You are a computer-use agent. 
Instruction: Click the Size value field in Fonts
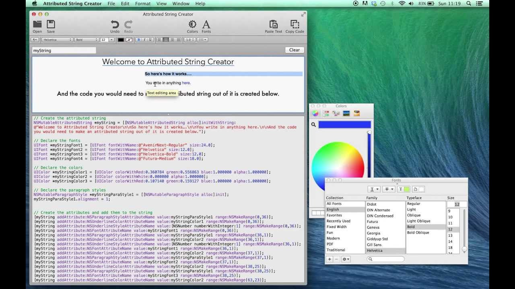click(457, 204)
